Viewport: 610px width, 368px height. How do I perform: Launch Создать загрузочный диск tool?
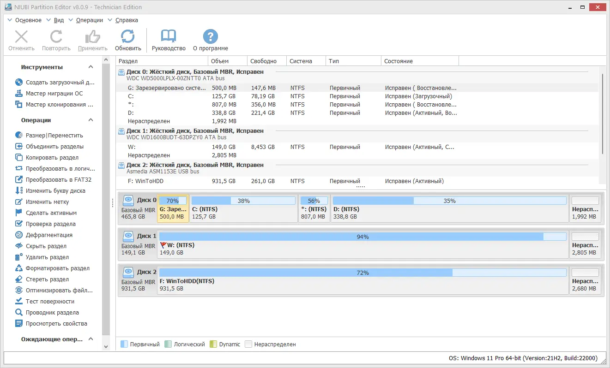(x=55, y=83)
